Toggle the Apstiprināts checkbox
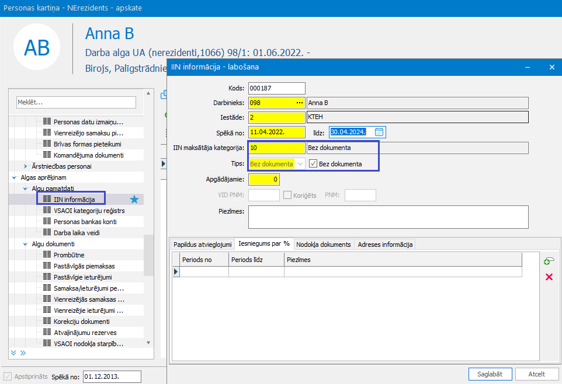Image resolution: width=562 pixels, height=384 pixels. [8, 376]
